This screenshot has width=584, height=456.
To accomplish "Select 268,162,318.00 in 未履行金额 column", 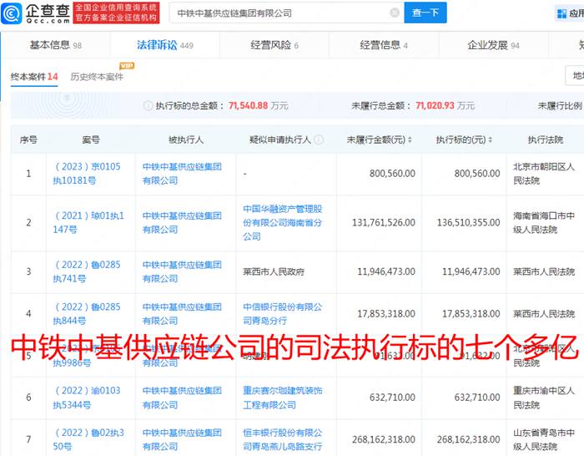I will click(x=384, y=439).
